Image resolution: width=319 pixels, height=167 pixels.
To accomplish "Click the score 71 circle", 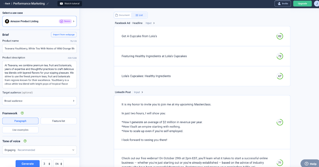I will [280, 162].
